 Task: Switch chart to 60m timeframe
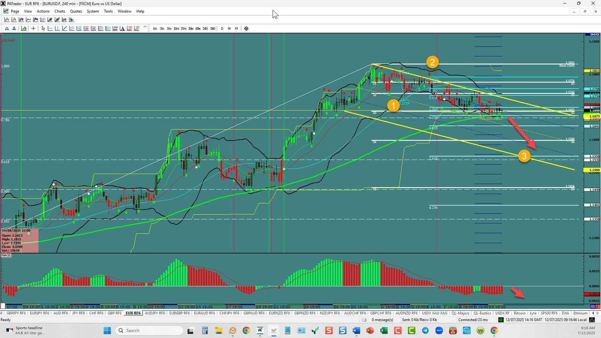point(198,28)
